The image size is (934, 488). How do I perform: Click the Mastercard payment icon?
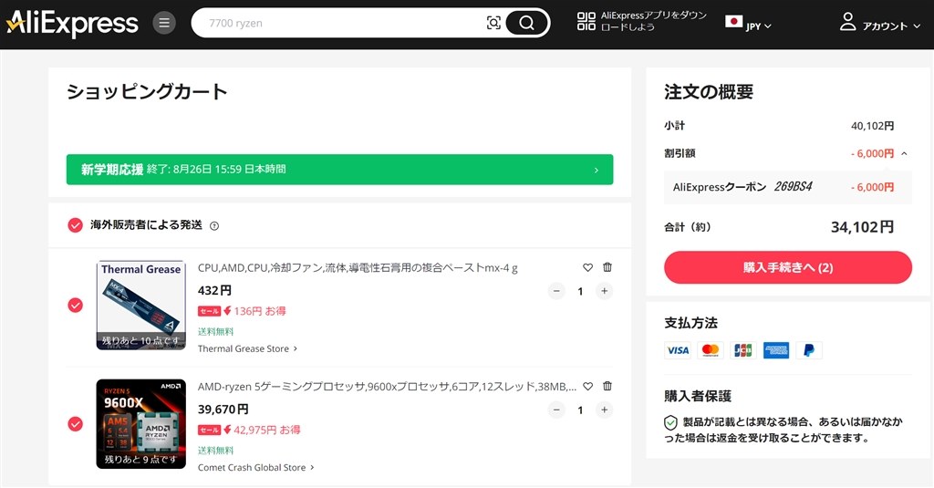coord(711,350)
